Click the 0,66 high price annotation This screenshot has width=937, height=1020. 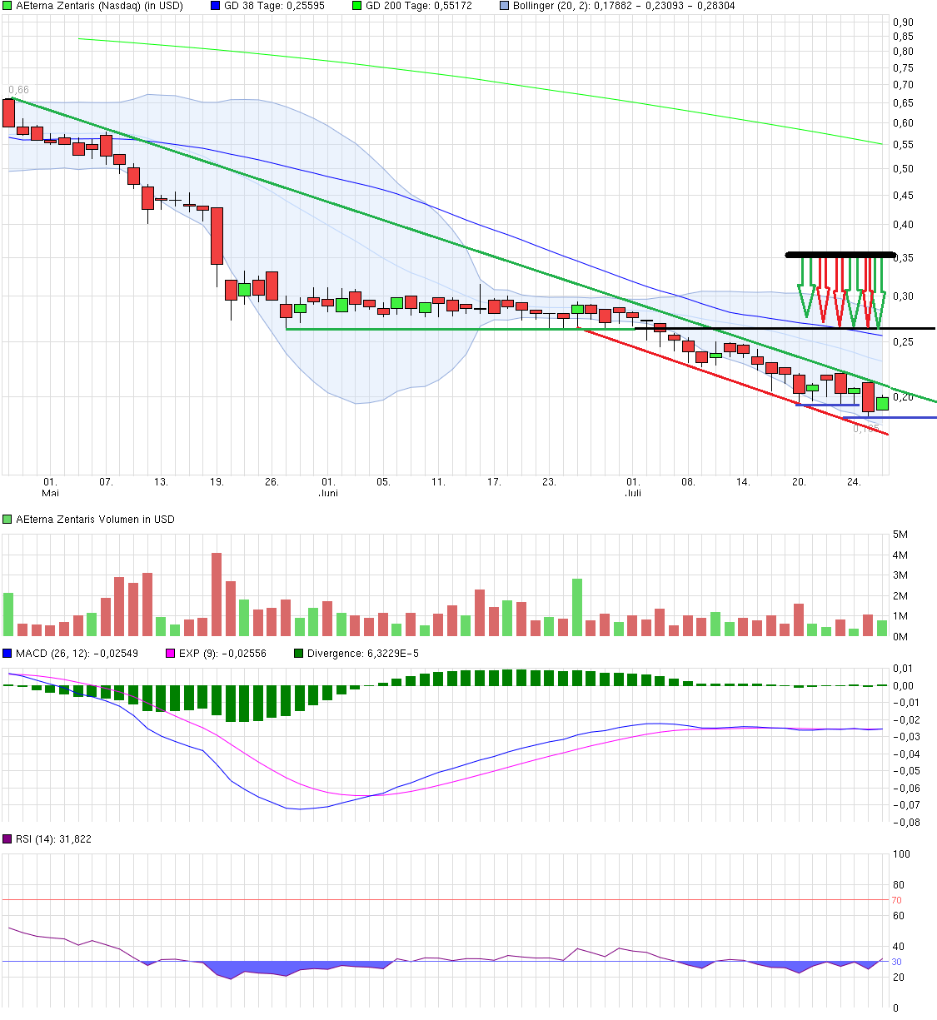pos(18,90)
